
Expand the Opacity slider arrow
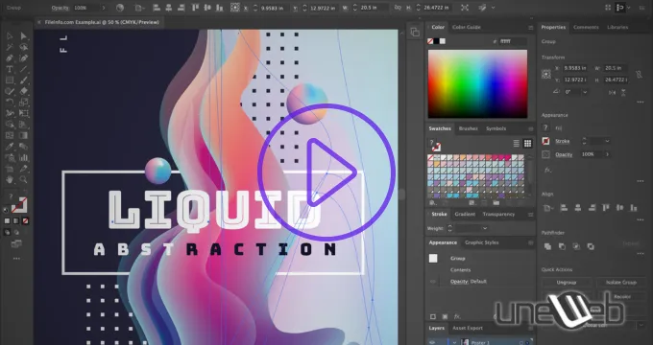coord(607,154)
